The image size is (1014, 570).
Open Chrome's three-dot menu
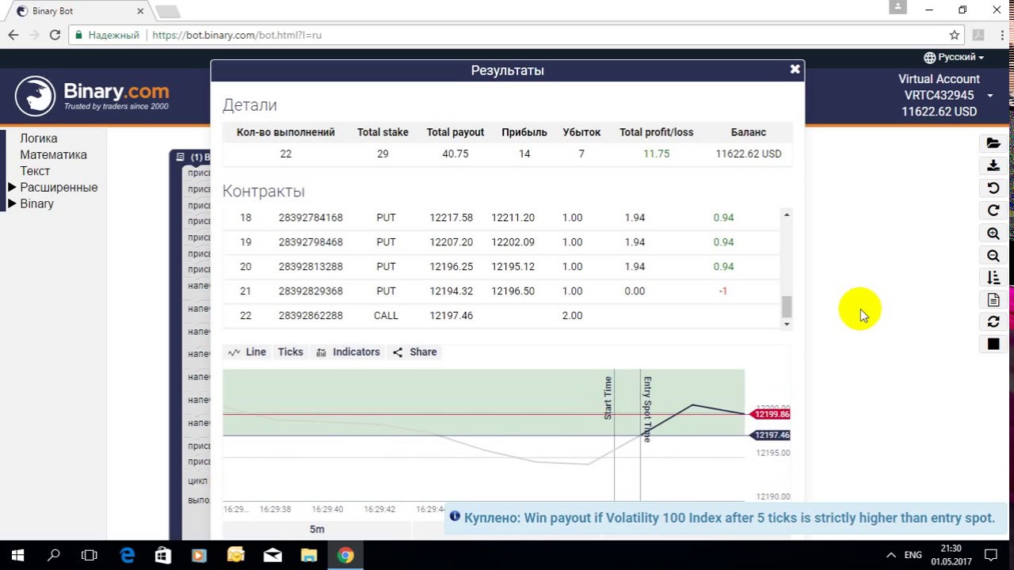pyautogui.click(x=1001, y=35)
